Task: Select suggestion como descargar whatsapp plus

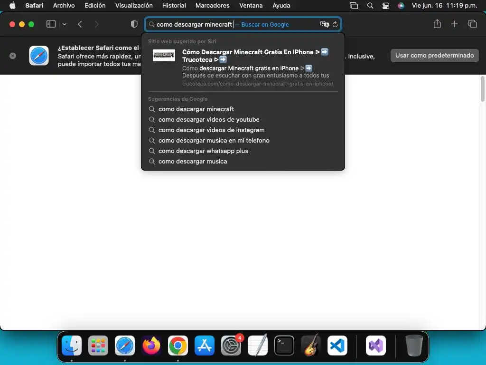Action: [x=243, y=151]
